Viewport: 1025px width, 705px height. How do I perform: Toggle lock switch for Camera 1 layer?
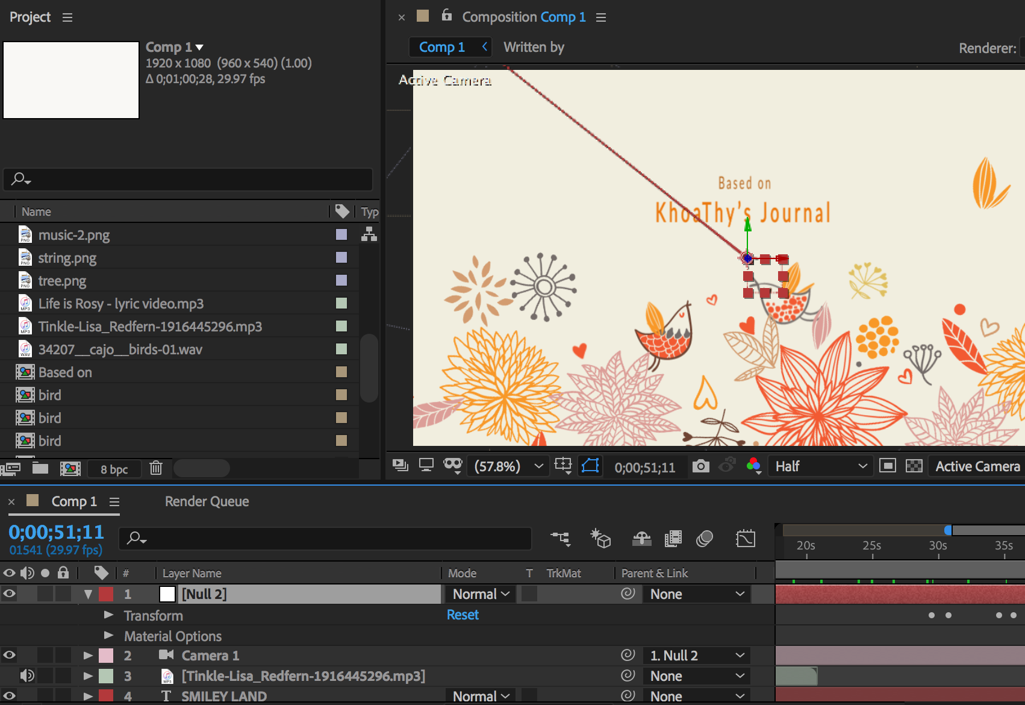[x=63, y=655]
